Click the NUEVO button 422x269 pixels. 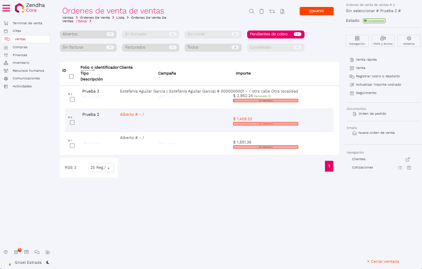tap(316, 11)
